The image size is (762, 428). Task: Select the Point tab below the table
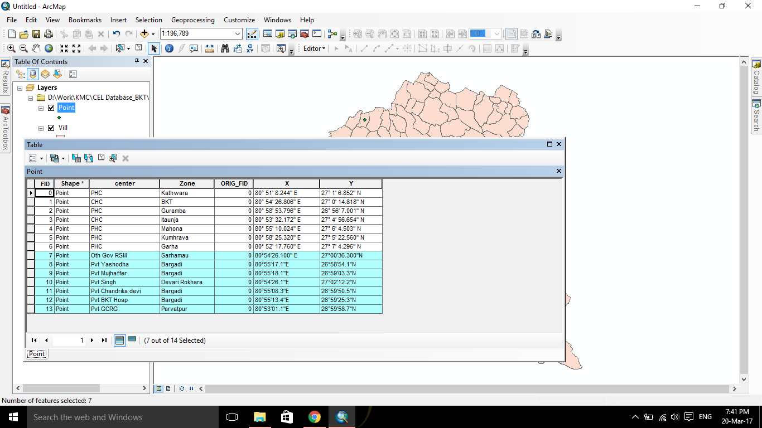[37, 354]
